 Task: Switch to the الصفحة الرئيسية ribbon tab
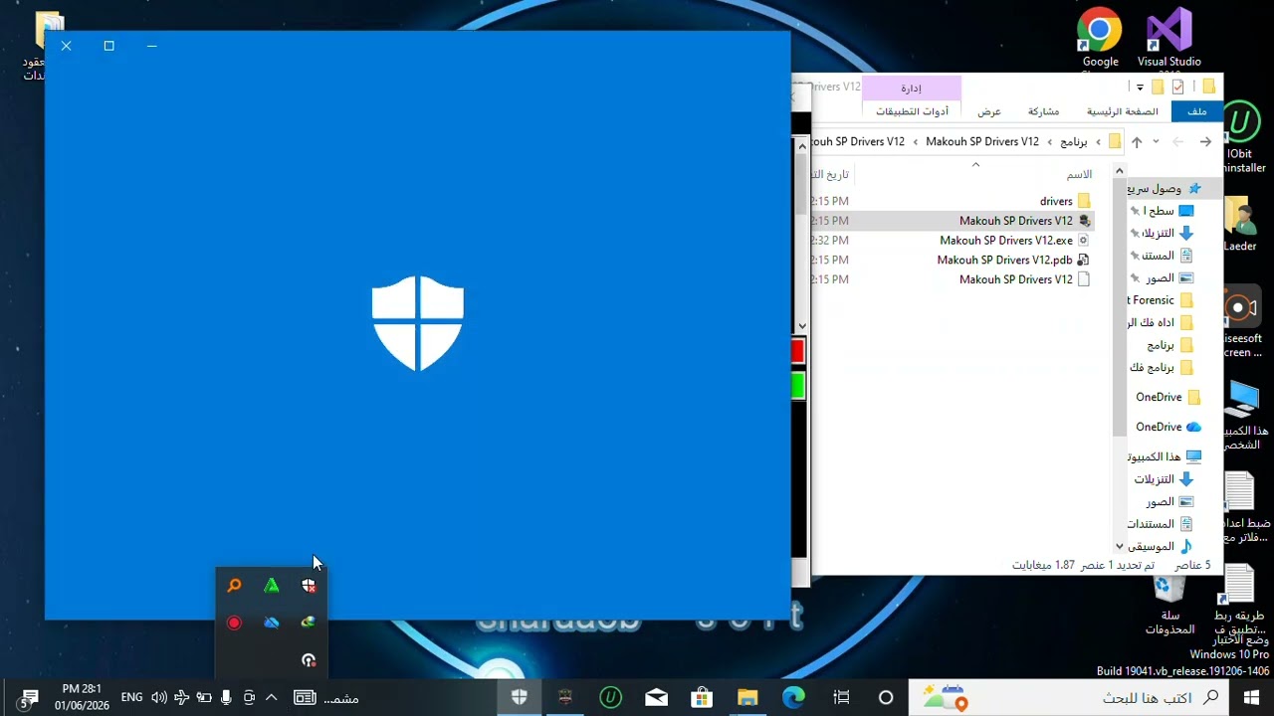[x=1122, y=111]
